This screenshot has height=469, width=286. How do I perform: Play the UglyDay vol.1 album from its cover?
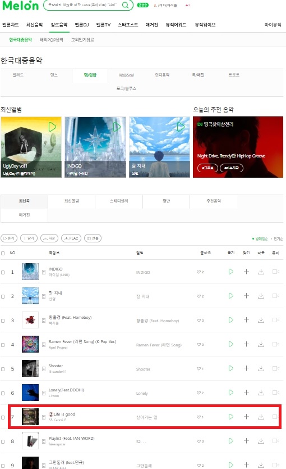(52, 127)
